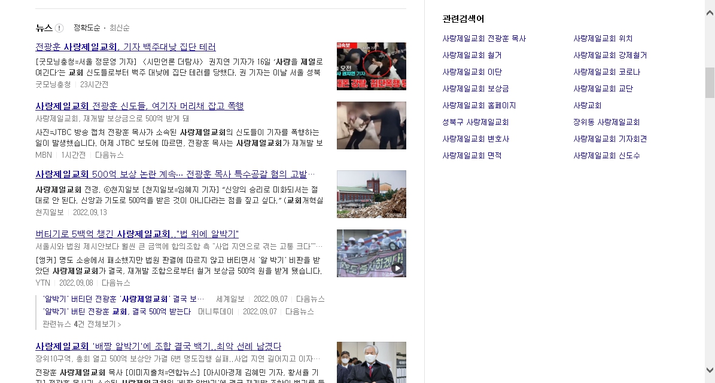The image size is (715, 383).
Task: Select related search 사랑제일교회 강제철거
Action: pos(610,56)
